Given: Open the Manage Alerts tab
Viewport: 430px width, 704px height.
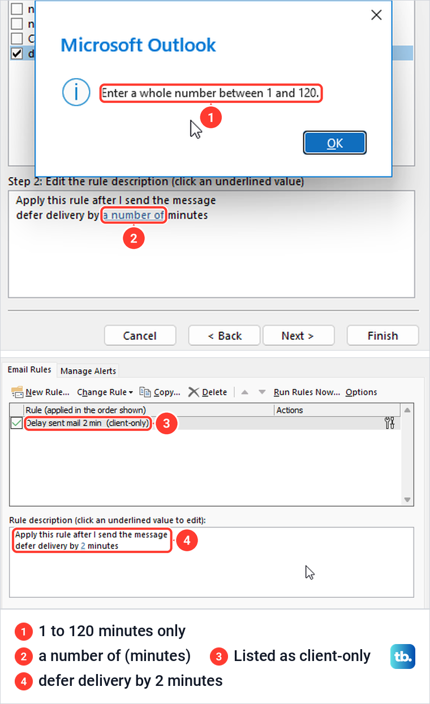Looking at the screenshot, I should 88,371.
